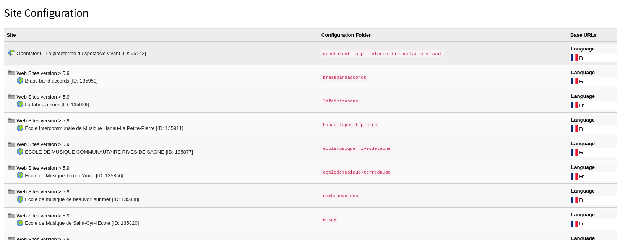
Task: Click the folder icon above La fabric à sons
Action: pos(12,97)
